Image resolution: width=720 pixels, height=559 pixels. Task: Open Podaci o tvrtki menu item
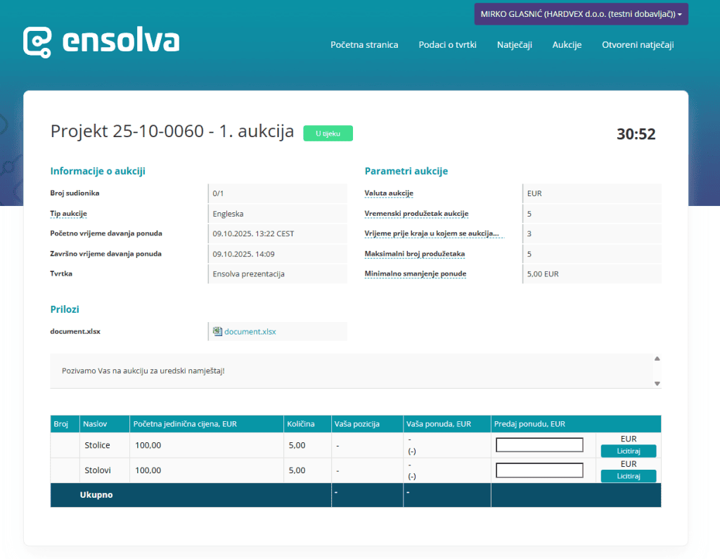[447, 45]
